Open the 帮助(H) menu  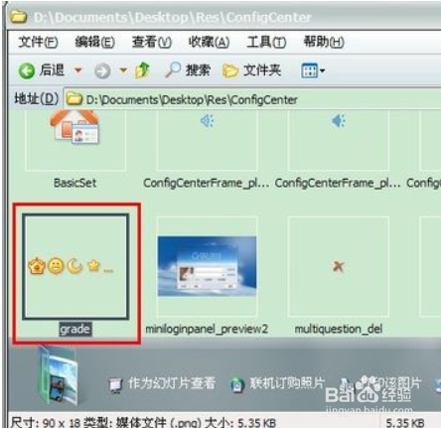click(324, 42)
